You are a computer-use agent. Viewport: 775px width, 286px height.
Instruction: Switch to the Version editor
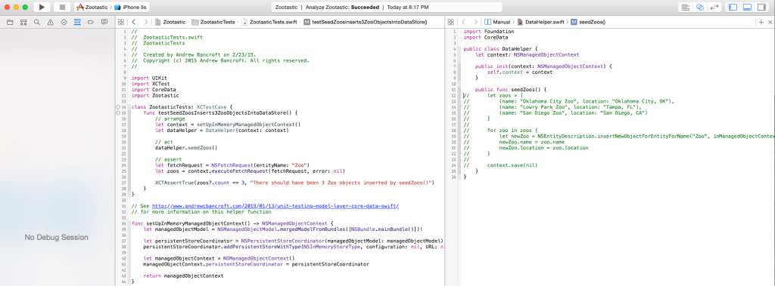tap(714, 8)
